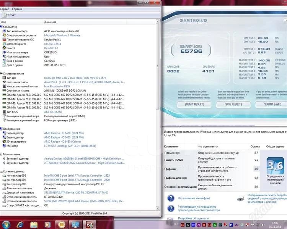
Task: Click SAVE RESULTS button in 3DMark
Action: pyautogui.click(x=233, y=105)
